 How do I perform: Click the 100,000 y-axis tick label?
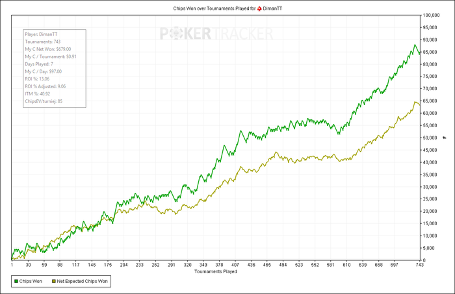(431, 16)
